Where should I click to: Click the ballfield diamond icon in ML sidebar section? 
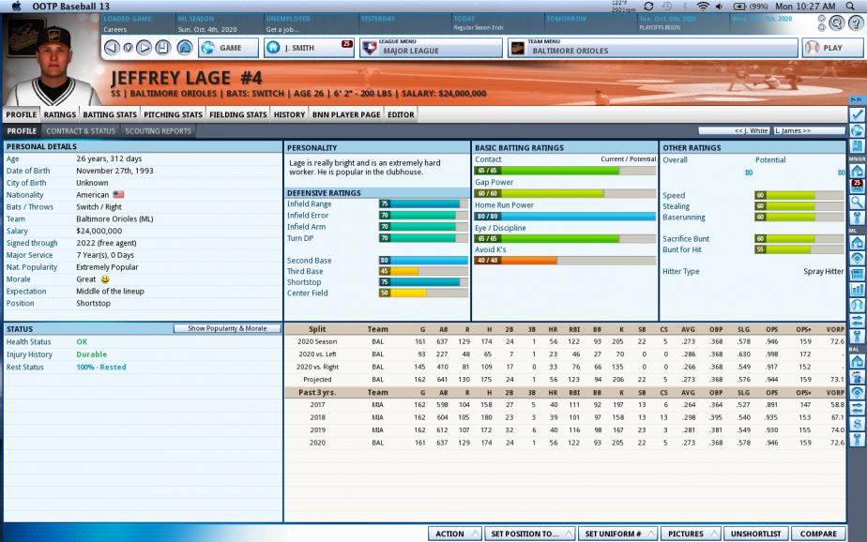(857, 258)
